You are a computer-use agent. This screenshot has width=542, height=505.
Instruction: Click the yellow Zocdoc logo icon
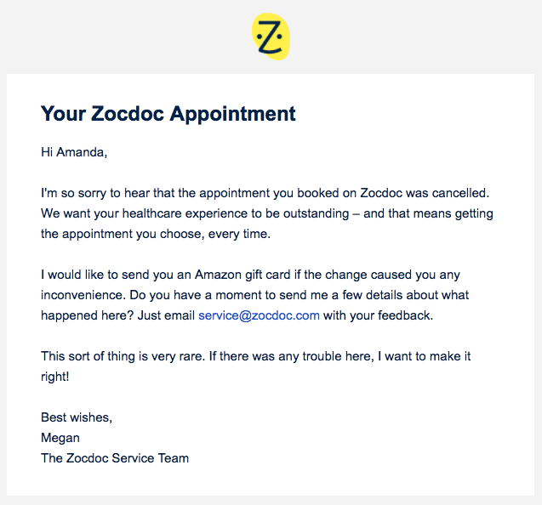(x=271, y=37)
